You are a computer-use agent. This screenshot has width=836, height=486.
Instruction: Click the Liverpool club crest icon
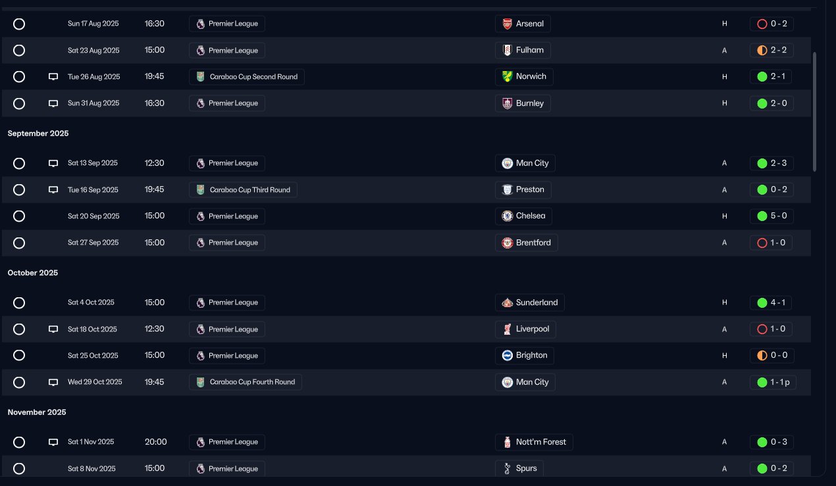pyautogui.click(x=507, y=329)
